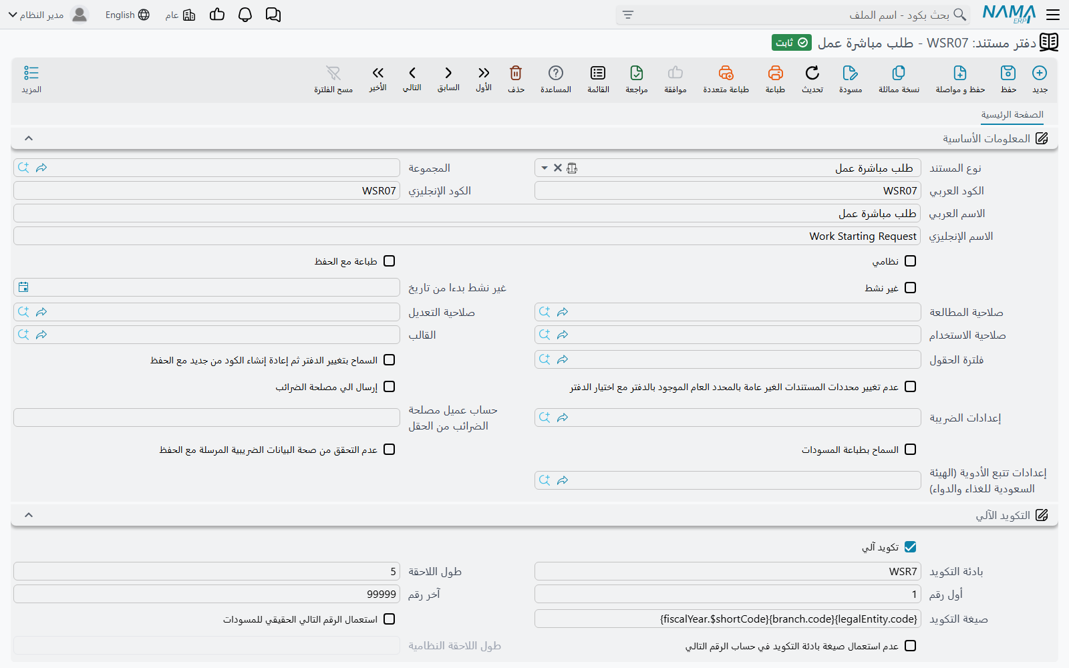Click the صيغة التكويد input field

(x=728, y=619)
